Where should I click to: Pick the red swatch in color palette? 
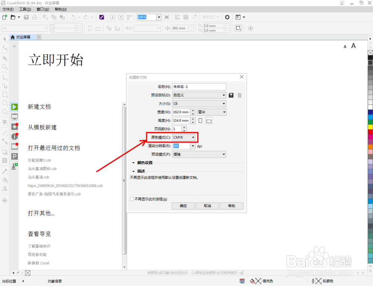tap(370, 132)
